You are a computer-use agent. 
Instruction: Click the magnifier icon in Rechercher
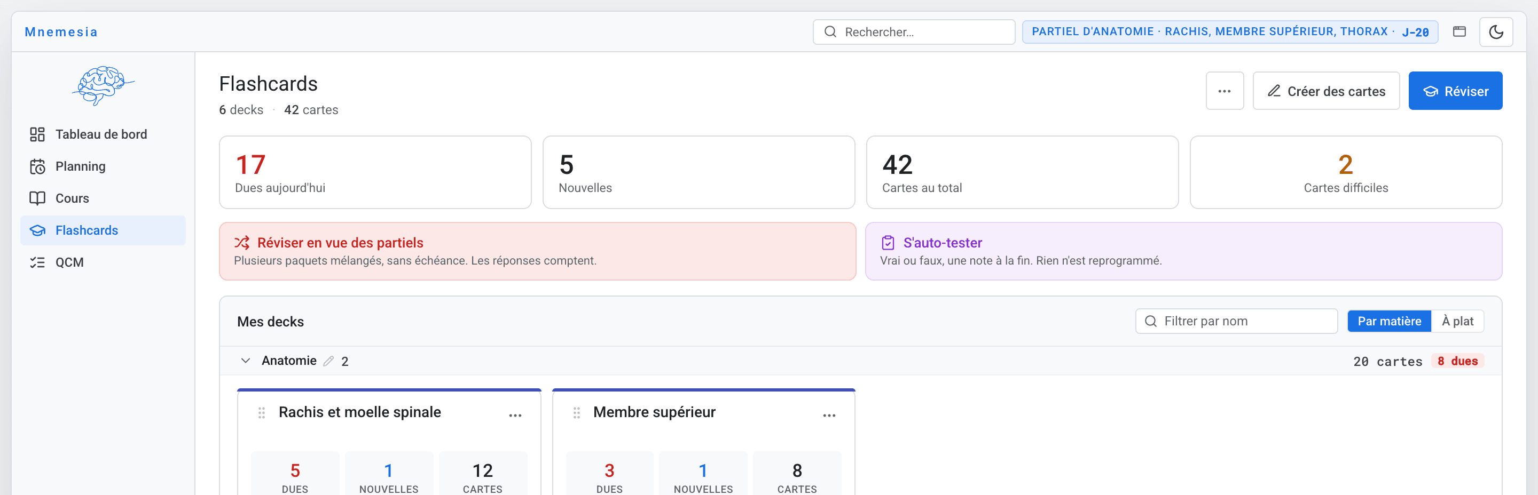[830, 31]
